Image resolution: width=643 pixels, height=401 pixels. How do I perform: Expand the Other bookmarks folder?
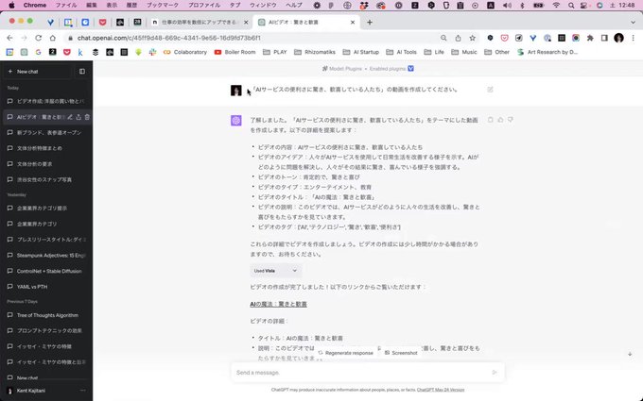click(x=497, y=52)
